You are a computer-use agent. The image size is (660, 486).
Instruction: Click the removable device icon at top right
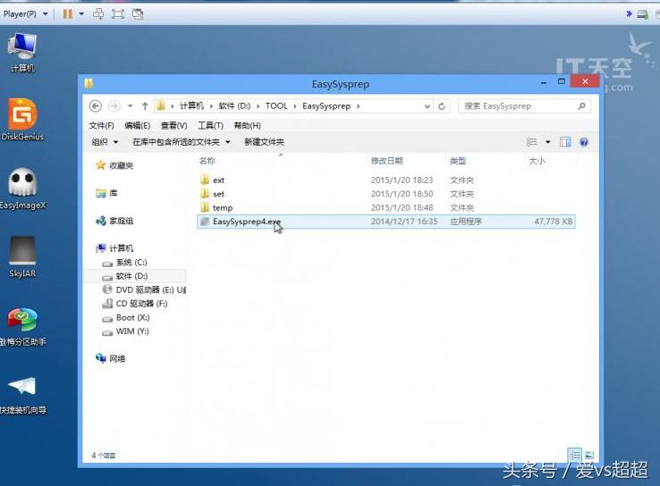(642, 14)
